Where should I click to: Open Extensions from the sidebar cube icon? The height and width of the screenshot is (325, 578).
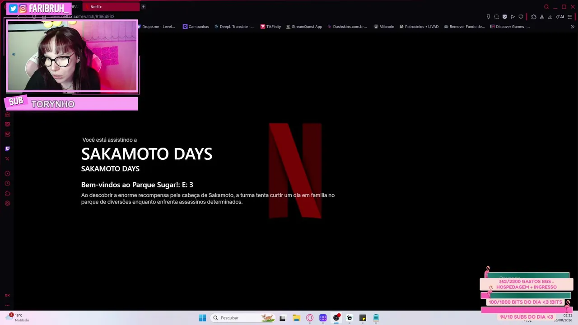7,194
